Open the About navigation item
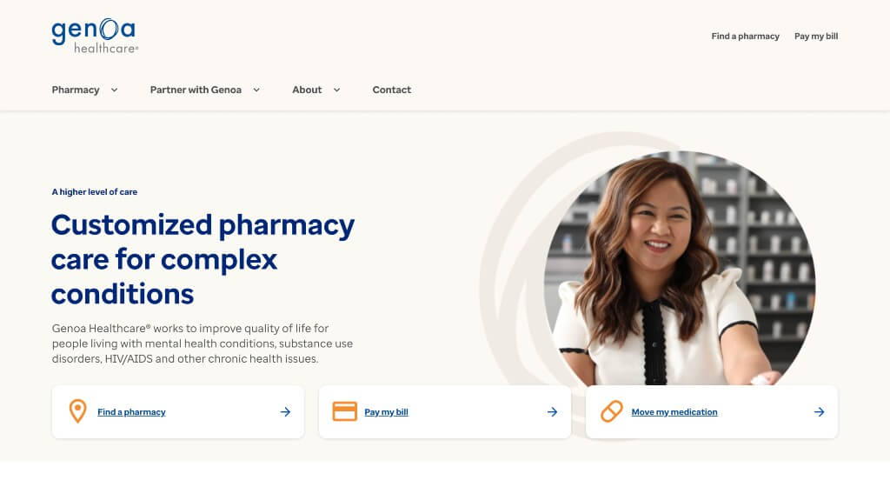The width and height of the screenshot is (890, 480). click(x=307, y=90)
